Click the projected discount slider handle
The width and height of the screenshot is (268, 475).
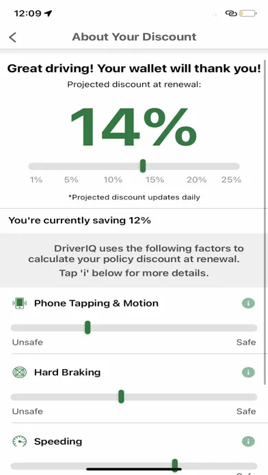pos(143,166)
